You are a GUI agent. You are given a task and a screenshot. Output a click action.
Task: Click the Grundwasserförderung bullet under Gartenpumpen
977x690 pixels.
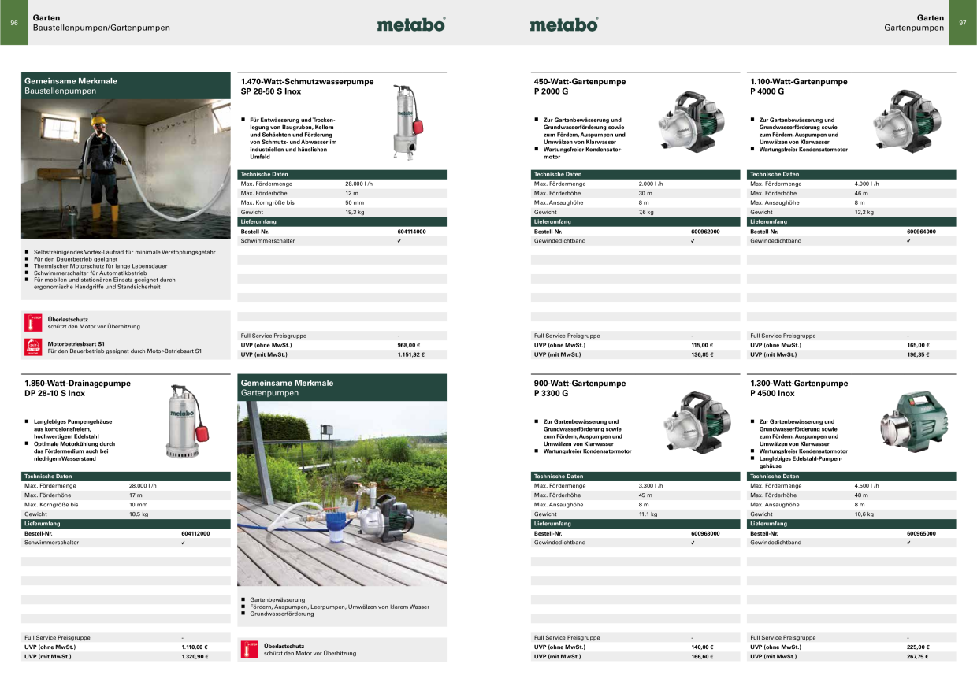click(x=282, y=614)
